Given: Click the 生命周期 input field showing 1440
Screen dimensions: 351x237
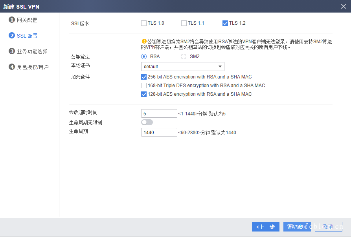Looking at the screenshot, I should point(159,133).
